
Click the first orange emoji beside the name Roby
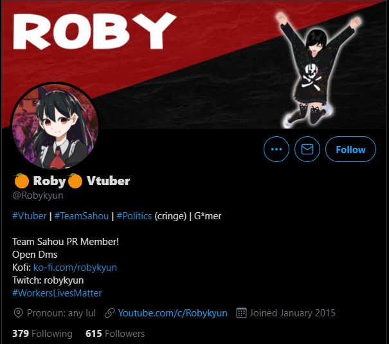point(22,181)
